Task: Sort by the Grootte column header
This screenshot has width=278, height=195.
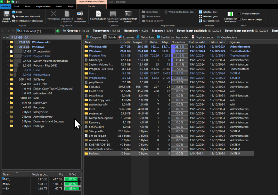Action: (125, 42)
